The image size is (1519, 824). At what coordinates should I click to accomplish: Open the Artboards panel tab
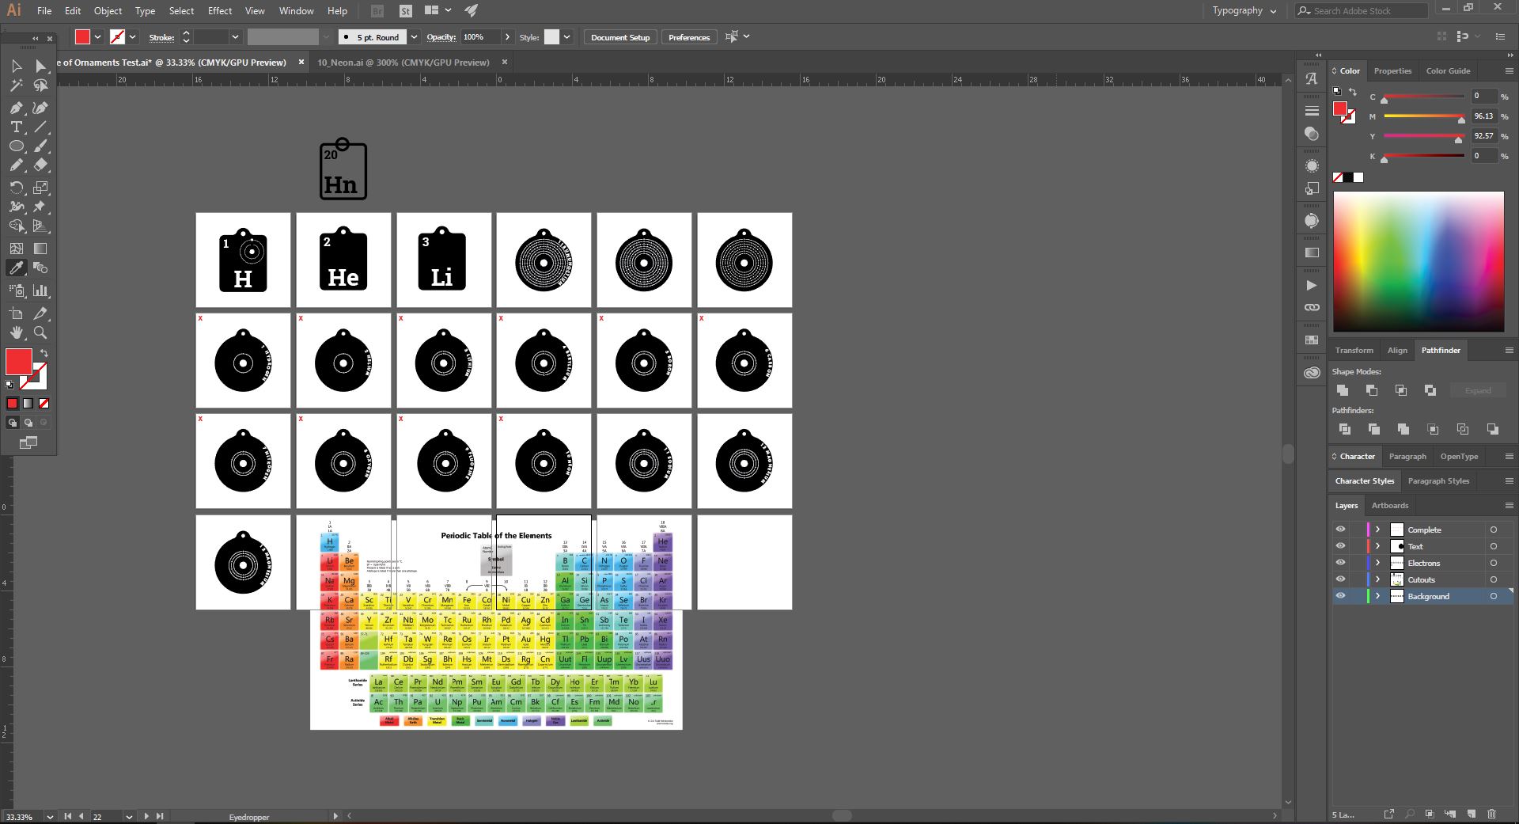(1390, 505)
